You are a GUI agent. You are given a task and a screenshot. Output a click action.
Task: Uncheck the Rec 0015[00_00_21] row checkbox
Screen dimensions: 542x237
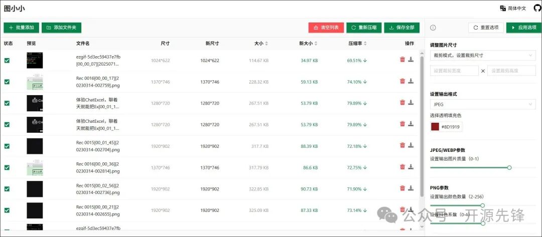[7, 210]
